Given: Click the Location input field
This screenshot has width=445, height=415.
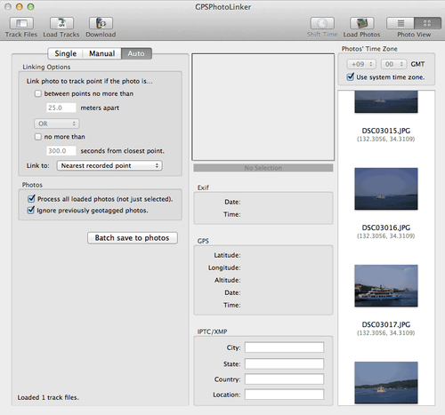Looking at the screenshot, I should point(284,395).
